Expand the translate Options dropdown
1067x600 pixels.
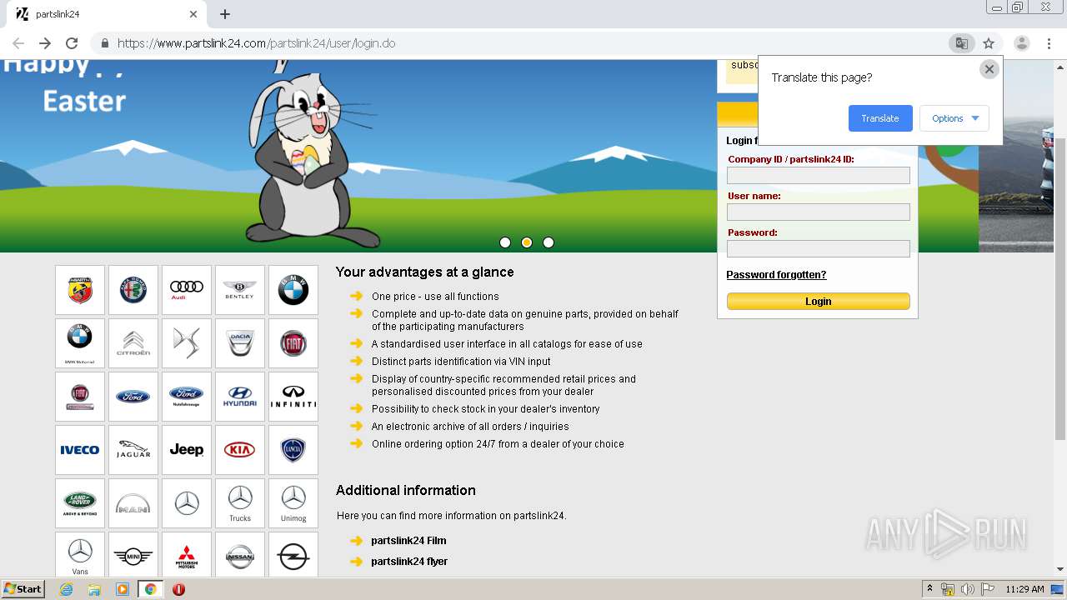click(x=954, y=118)
